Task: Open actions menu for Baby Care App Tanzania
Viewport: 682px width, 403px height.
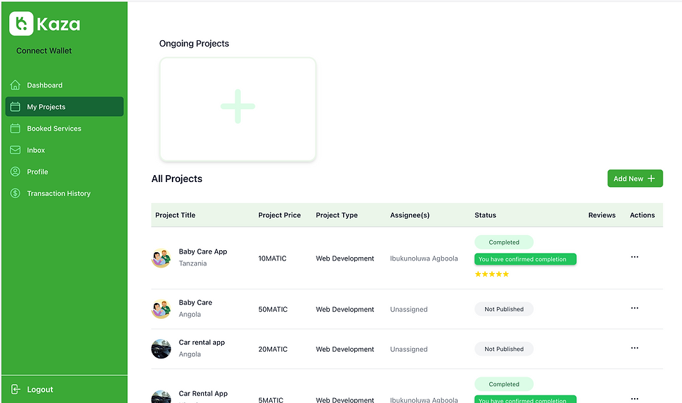Action: [634, 257]
